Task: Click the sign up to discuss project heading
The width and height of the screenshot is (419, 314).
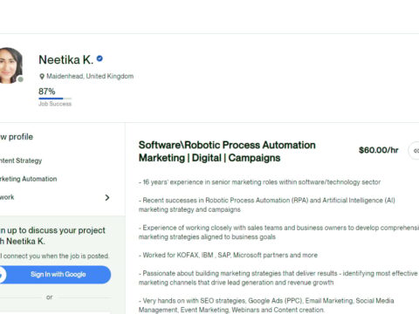Action: tap(52, 235)
